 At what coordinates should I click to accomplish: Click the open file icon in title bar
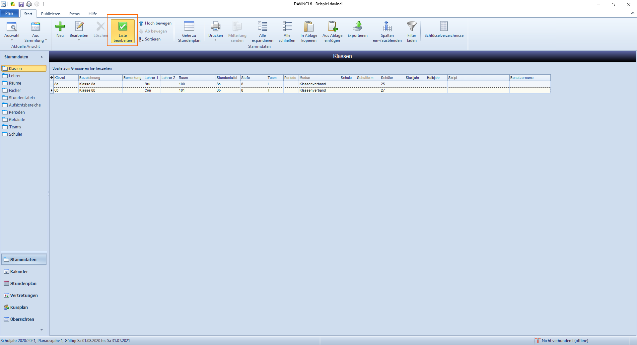(13, 4)
